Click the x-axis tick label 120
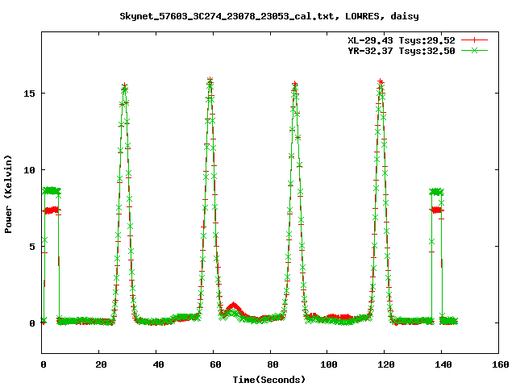Screen dimensions: 516x387 point(386,364)
